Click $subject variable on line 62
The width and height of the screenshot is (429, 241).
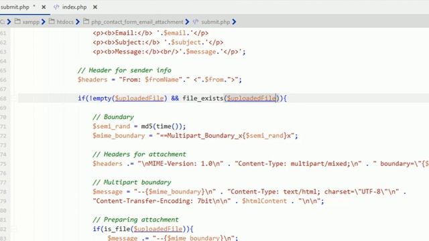click(x=186, y=42)
